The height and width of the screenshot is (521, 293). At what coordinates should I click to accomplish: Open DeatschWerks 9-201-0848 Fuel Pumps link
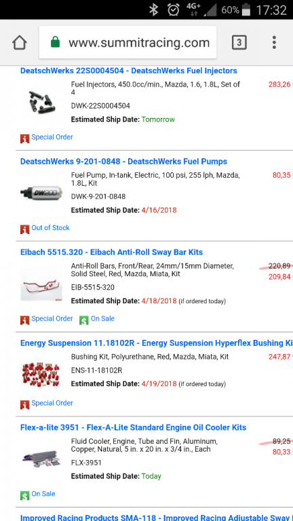(123, 161)
